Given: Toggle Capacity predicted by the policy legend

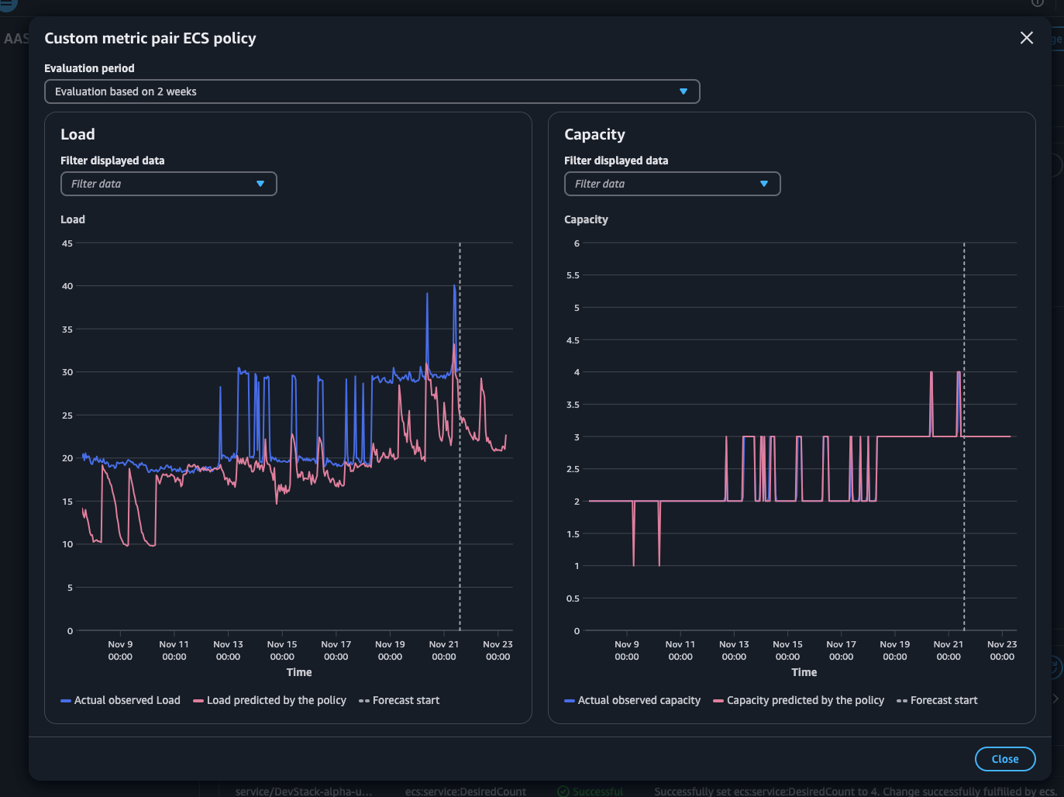Looking at the screenshot, I should (x=798, y=700).
